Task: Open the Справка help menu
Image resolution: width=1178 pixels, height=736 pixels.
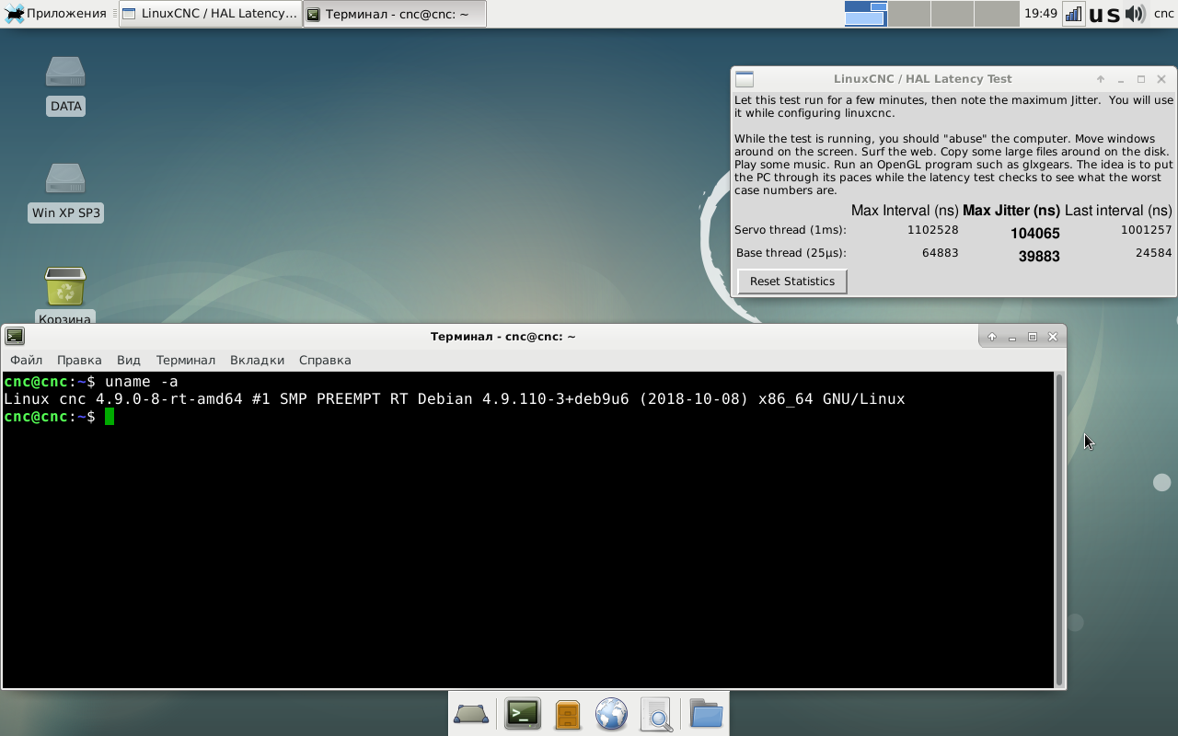Action: [x=325, y=360]
